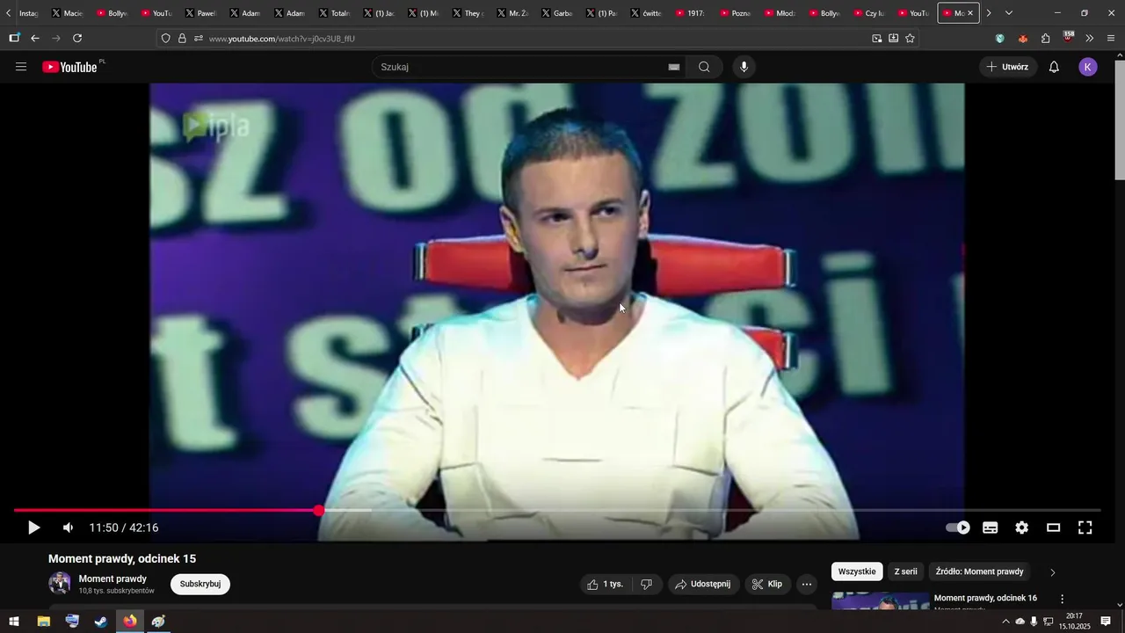This screenshot has height=633, width=1125.
Task: Open Firefox sidebar toggle icon
Action: click(14, 39)
